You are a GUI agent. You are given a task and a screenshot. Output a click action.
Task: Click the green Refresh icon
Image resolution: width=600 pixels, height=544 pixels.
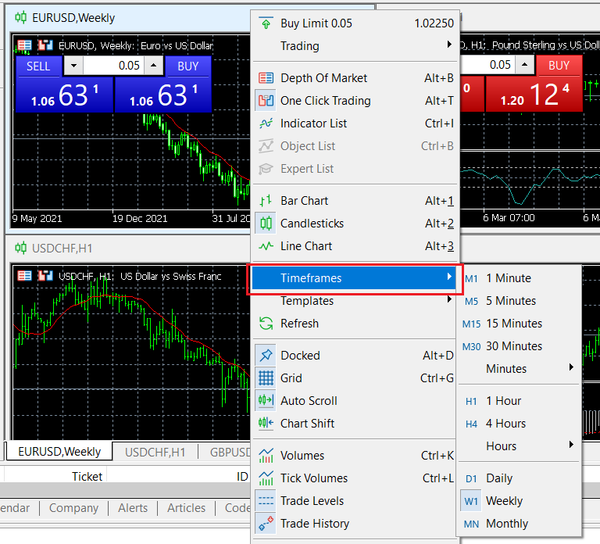pos(266,324)
